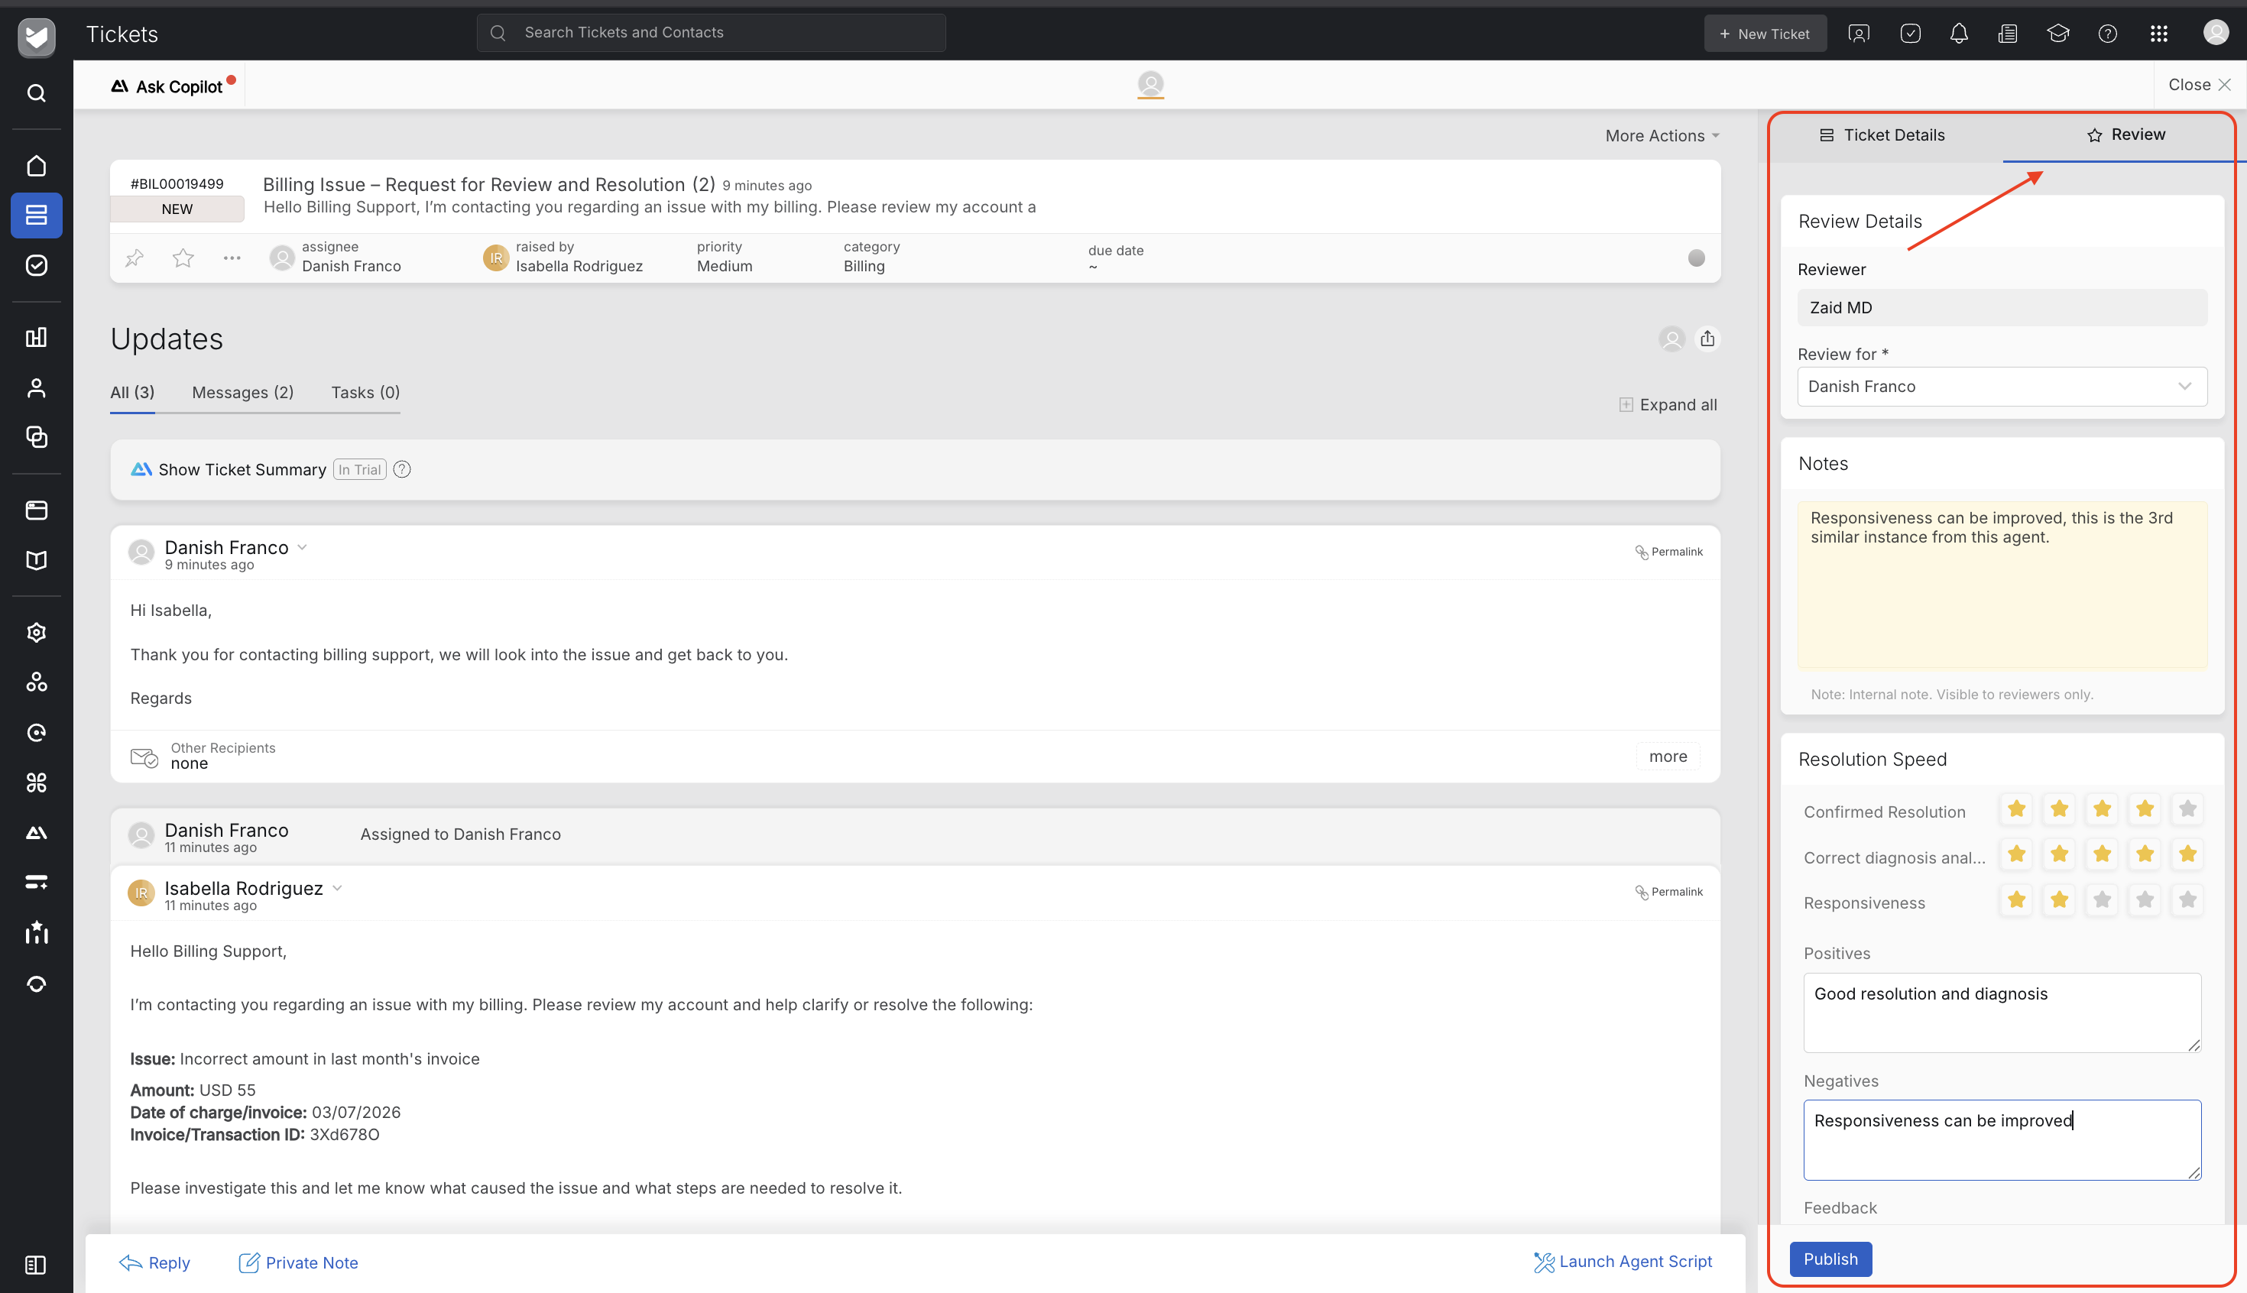
Task: Open Permalink on Isabella Rodriguez's message
Action: (x=1669, y=892)
